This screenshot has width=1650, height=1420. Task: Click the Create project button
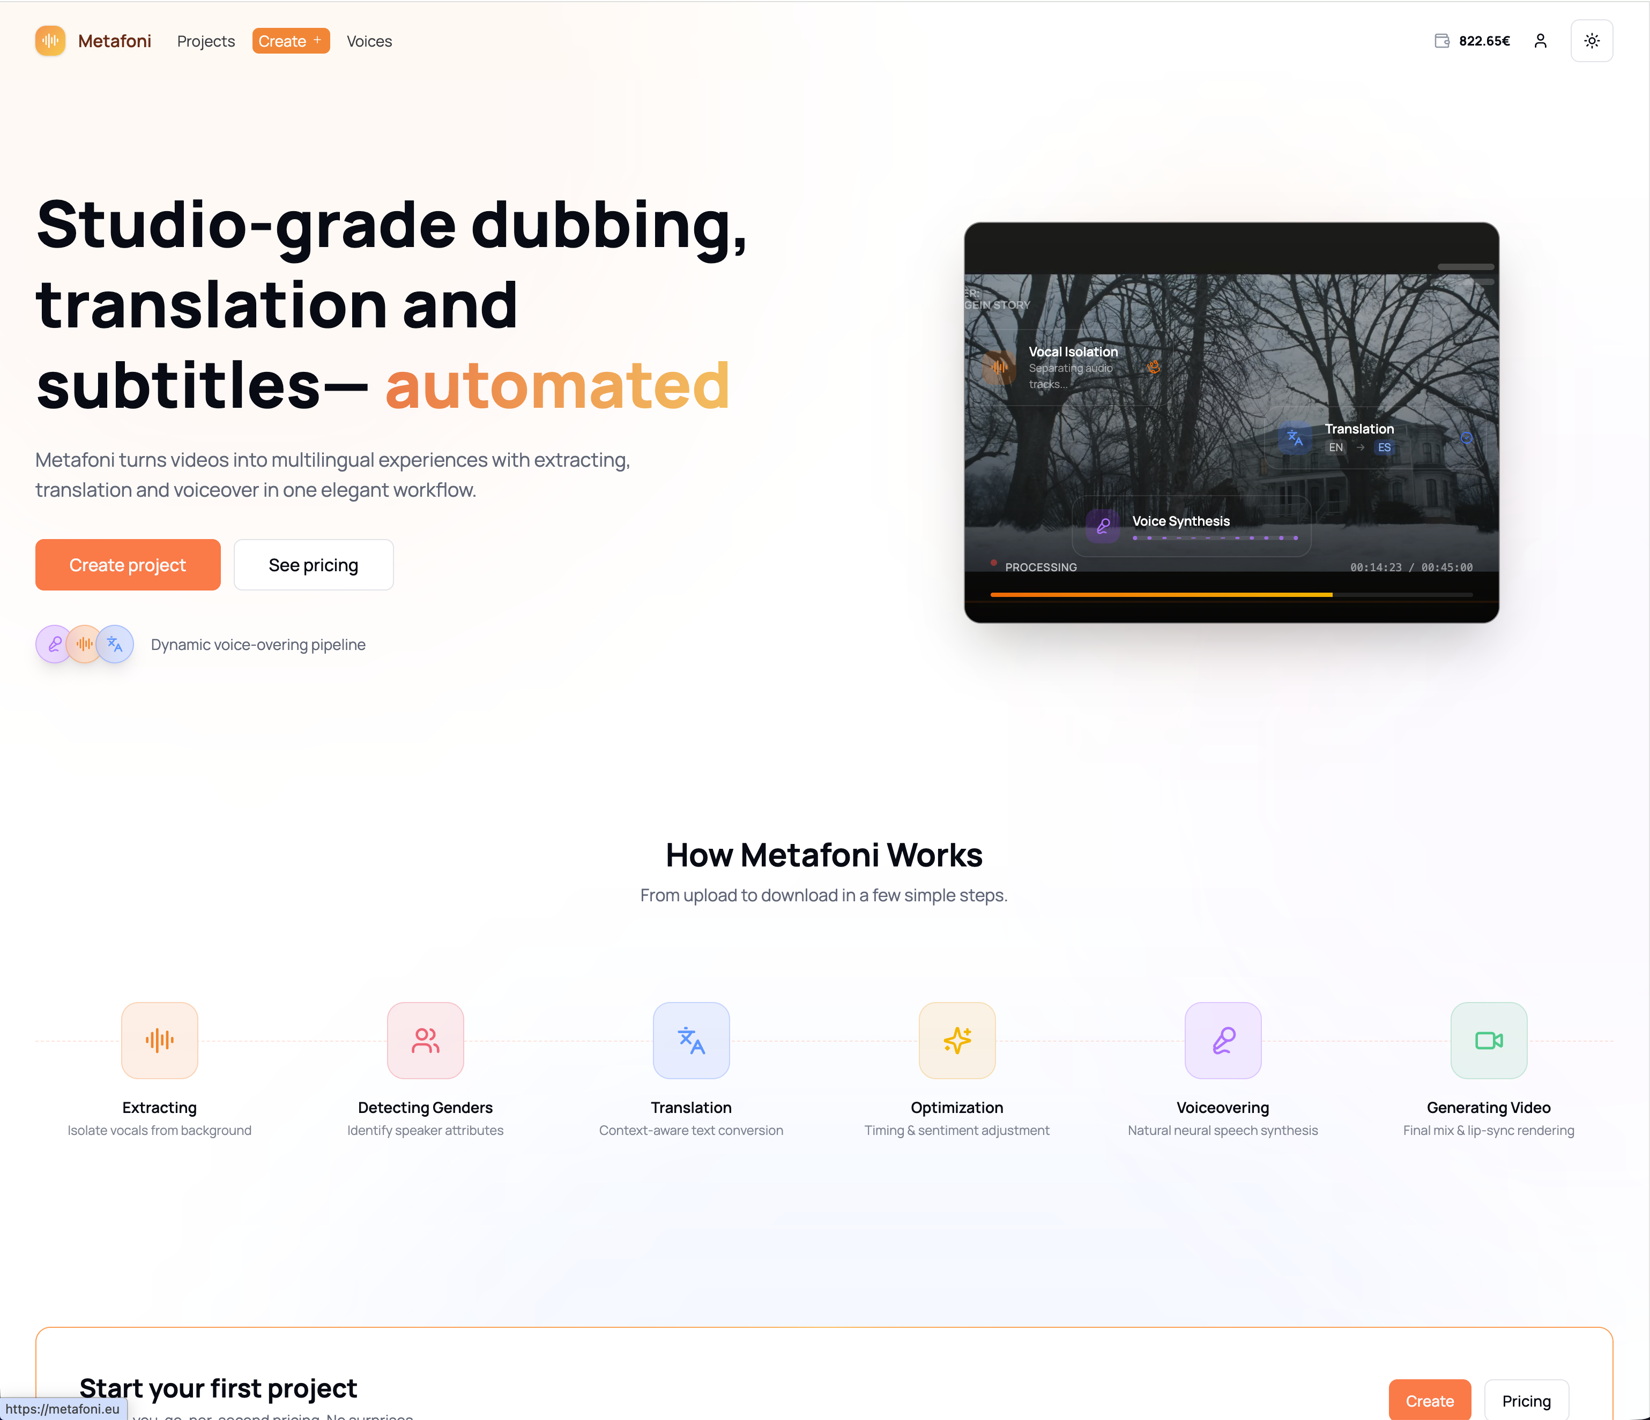pos(128,564)
